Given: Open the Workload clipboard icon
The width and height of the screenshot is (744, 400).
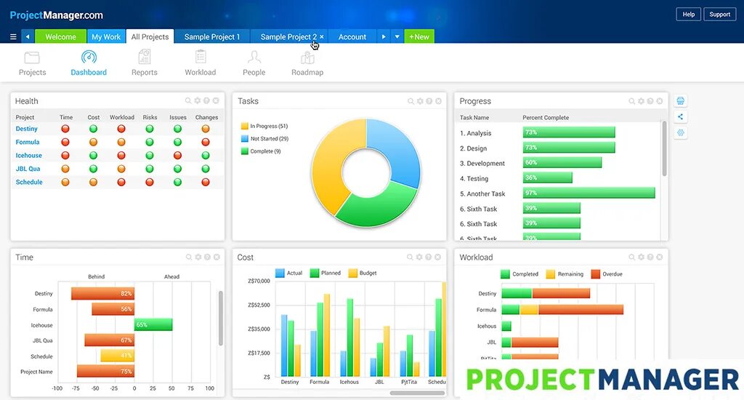Looking at the screenshot, I should pyautogui.click(x=201, y=57).
